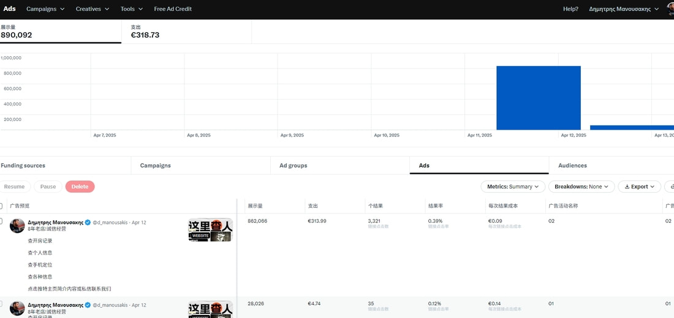The image size is (674, 318).
Task: Expand the Metrics: Summary dropdown
Action: click(513, 187)
